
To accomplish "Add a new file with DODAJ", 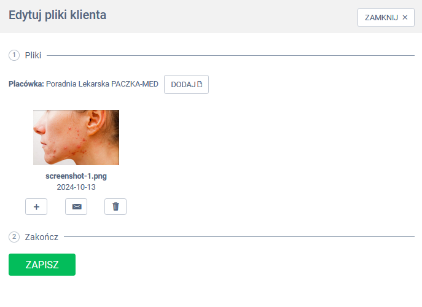I will point(186,85).
